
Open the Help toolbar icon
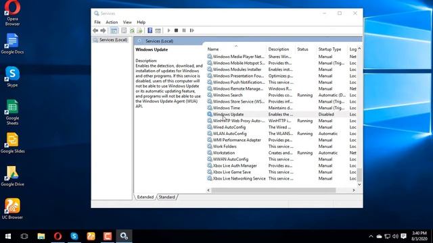(150, 30)
